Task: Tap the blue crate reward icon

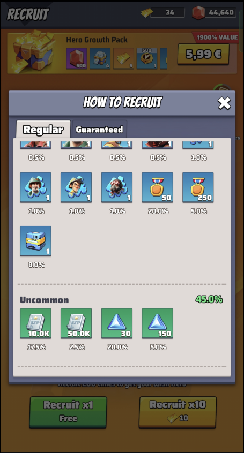Action: (35, 241)
